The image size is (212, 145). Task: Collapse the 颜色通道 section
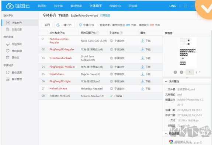(166, 134)
